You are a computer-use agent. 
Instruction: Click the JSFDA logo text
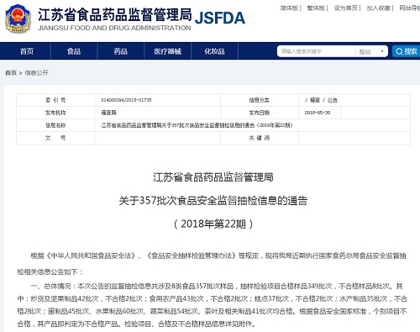pyautogui.click(x=220, y=18)
